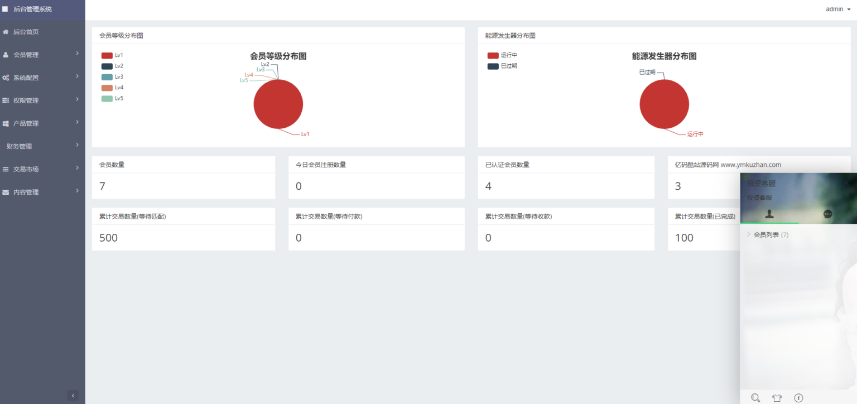Click the chat bubble icon in chat widget
The width and height of the screenshot is (857, 404).
point(827,214)
